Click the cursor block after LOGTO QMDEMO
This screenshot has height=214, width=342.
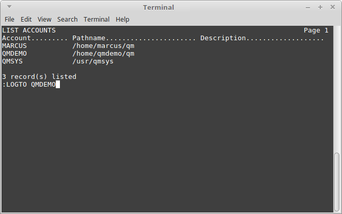(x=58, y=85)
